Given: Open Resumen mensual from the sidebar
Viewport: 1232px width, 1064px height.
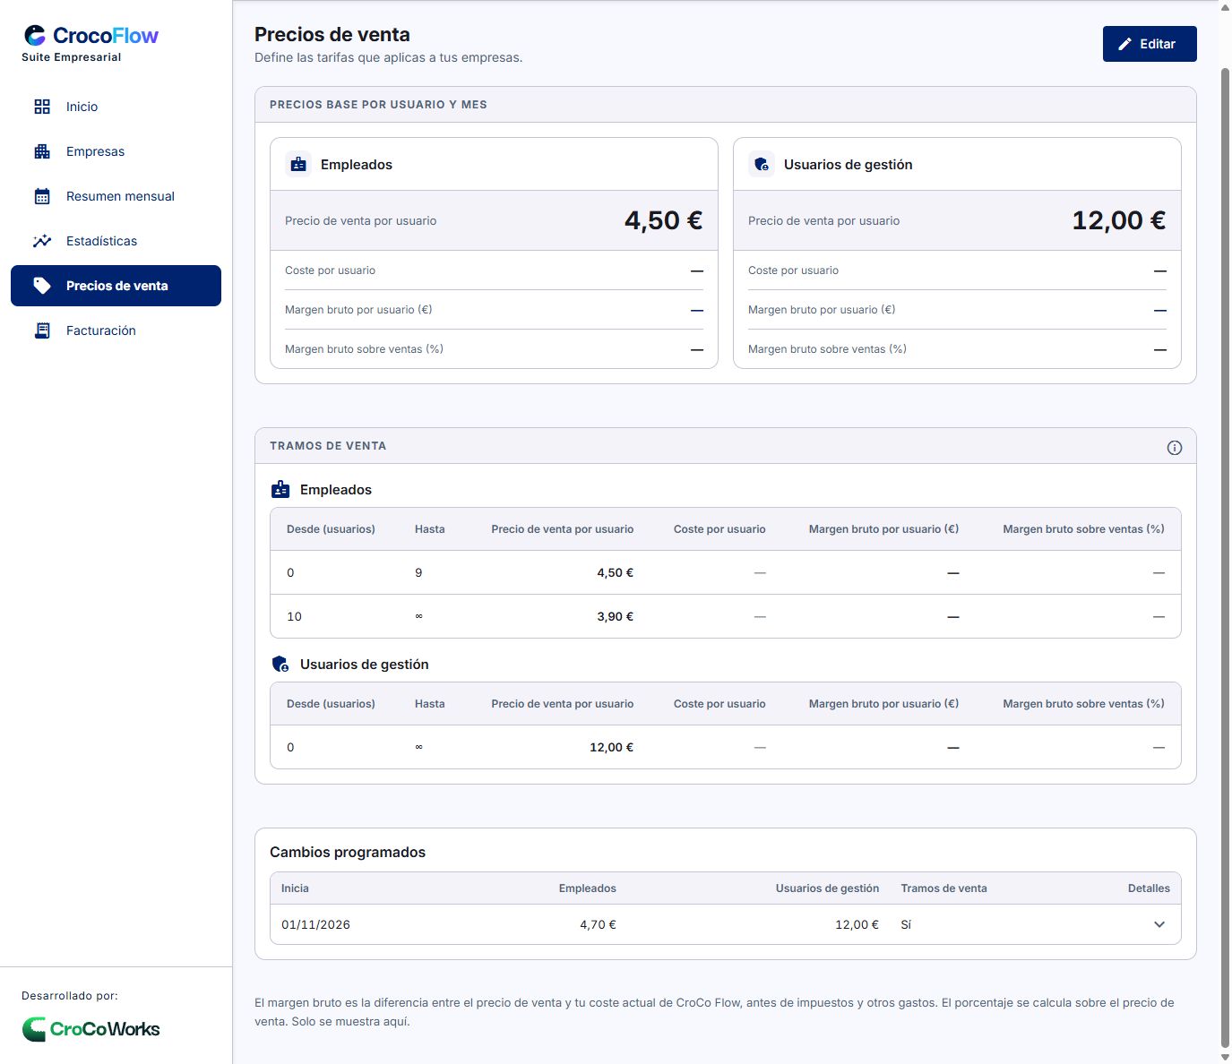Looking at the screenshot, I should 116,196.
